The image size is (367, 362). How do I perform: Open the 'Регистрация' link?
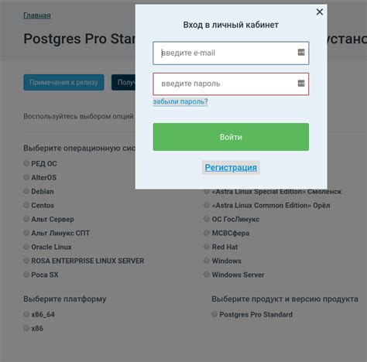231,168
